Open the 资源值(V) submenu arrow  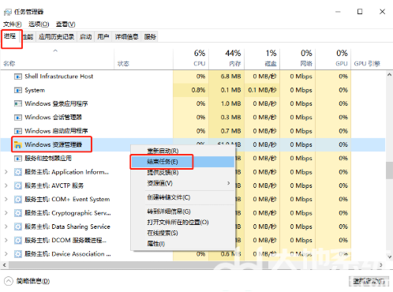coord(228,183)
